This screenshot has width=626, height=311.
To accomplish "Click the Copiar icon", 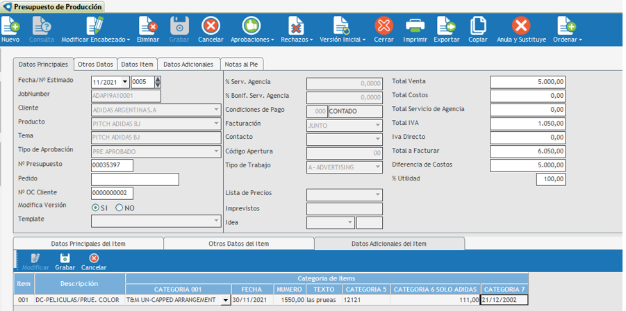I will 478,26.
